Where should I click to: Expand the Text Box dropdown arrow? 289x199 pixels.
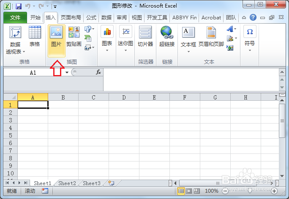click(x=188, y=52)
